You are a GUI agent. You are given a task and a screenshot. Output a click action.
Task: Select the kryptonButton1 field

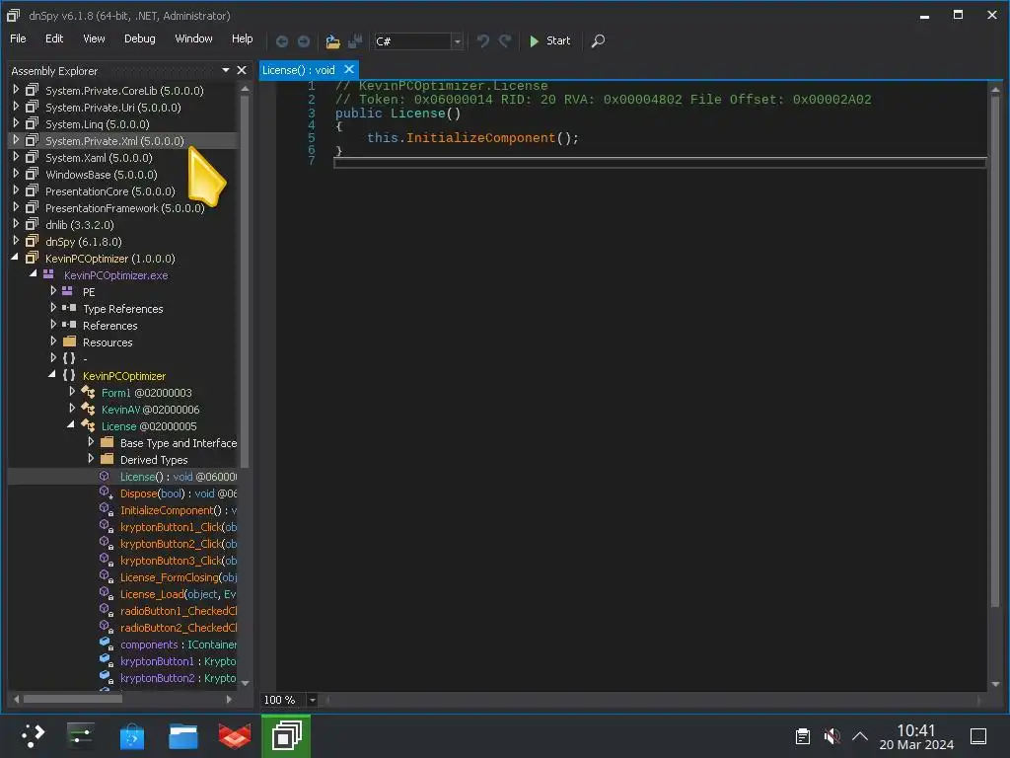pos(179,661)
